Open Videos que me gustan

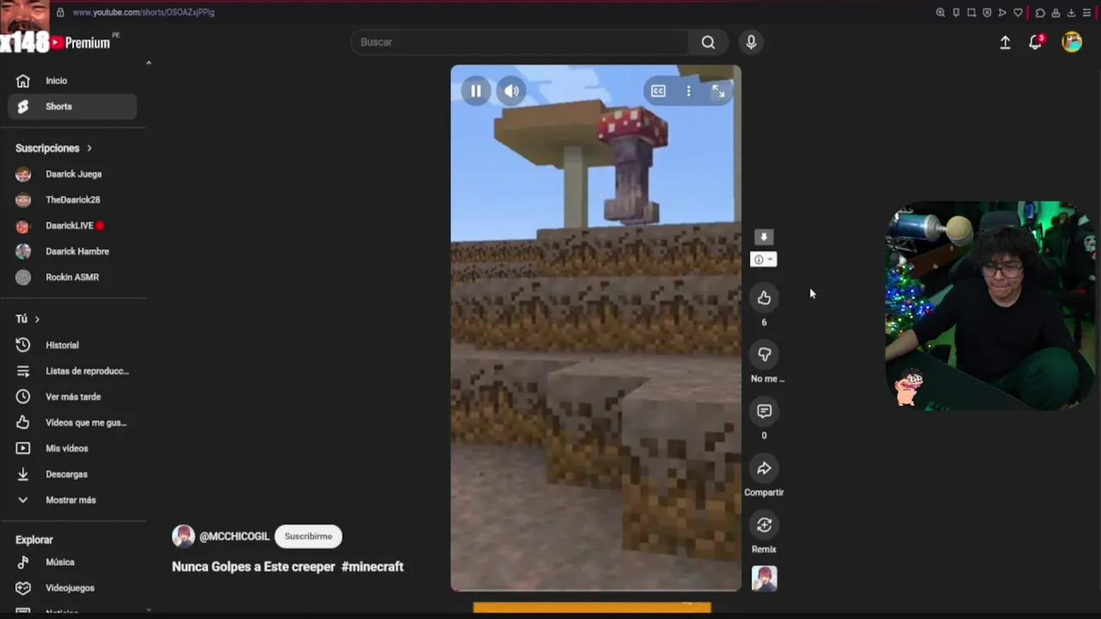click(x=73, y=422)
